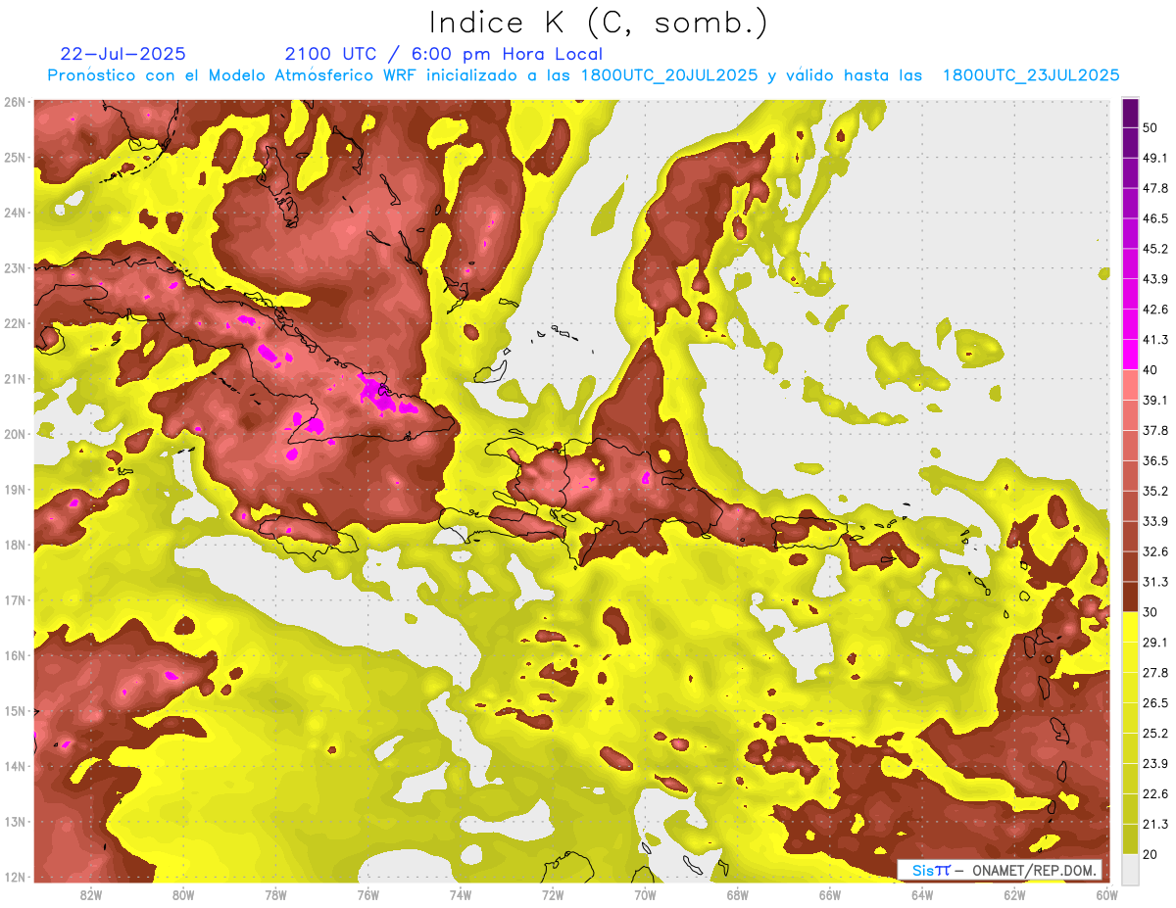Click the colorbar label '25.2'
Screen dimensions: 1176x908
1156,734
